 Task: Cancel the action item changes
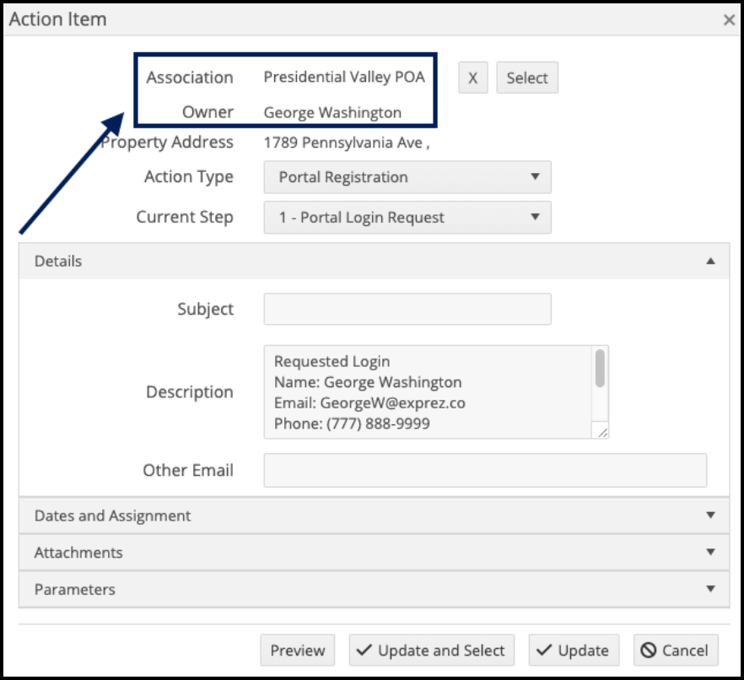pos(676,650)
